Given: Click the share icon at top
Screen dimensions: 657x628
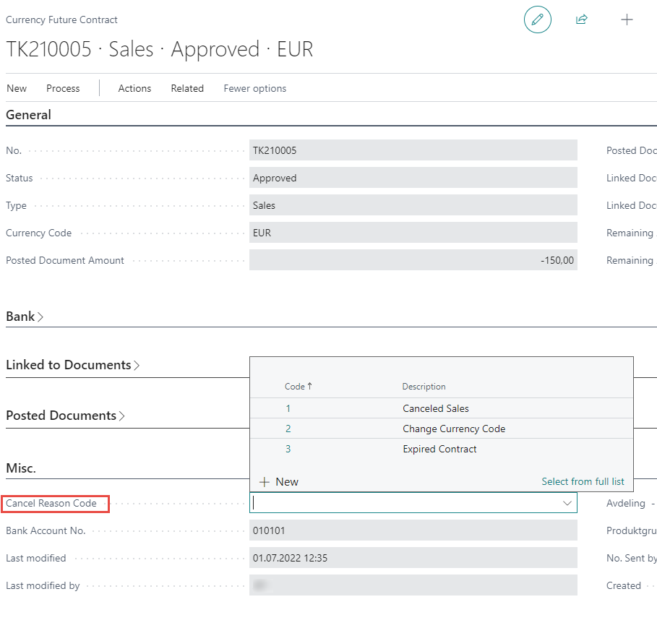Looking at the screenshot, I should 581,20.
